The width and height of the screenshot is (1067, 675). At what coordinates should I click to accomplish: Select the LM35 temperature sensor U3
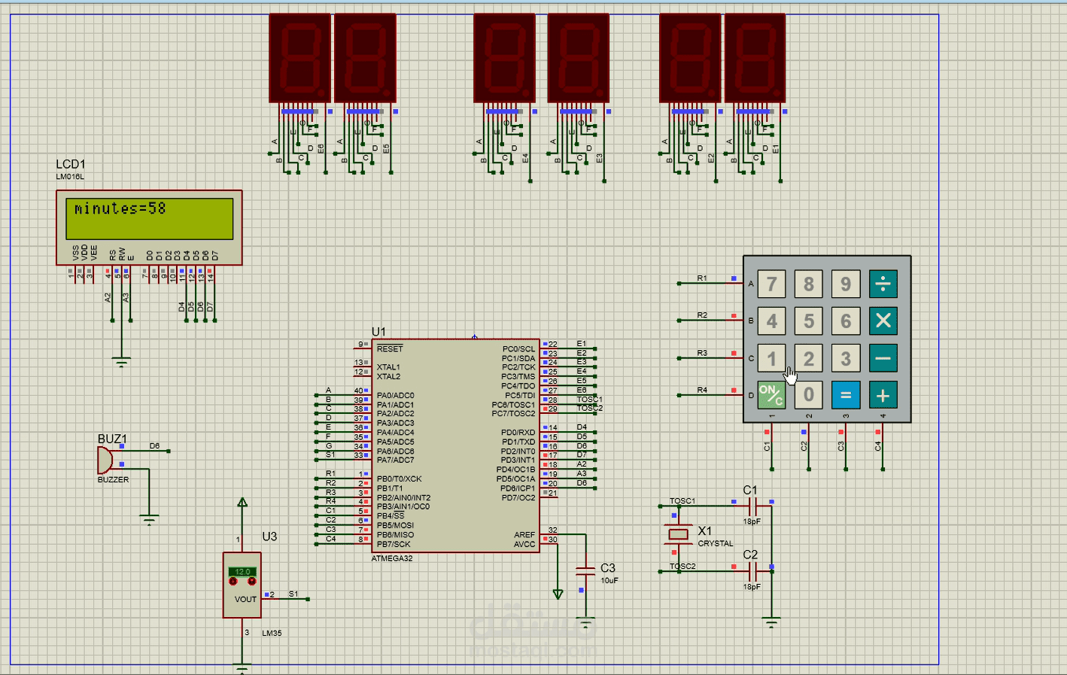[x=242, y=585]
